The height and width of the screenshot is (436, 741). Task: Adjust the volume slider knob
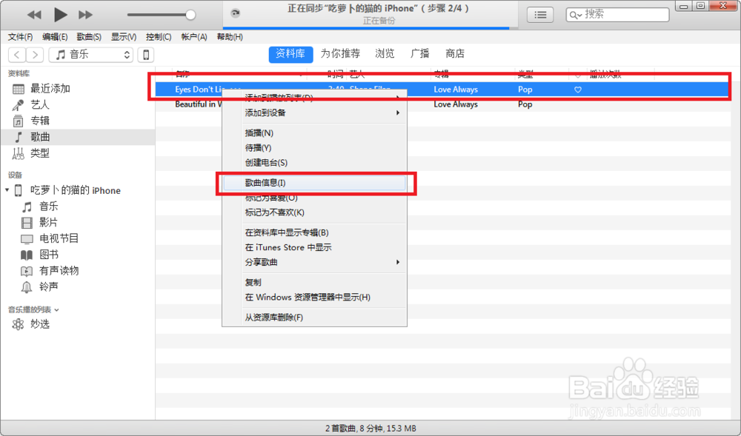[x=190, y=15]
